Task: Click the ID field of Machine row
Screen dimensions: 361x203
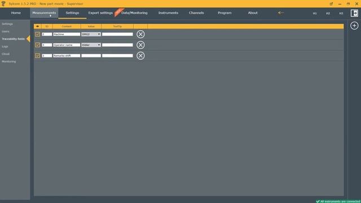Action: click(47, 34)
